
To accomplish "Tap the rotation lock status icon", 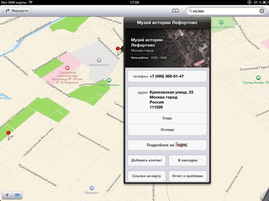I will pyautogui.click(x=249, y=2).
